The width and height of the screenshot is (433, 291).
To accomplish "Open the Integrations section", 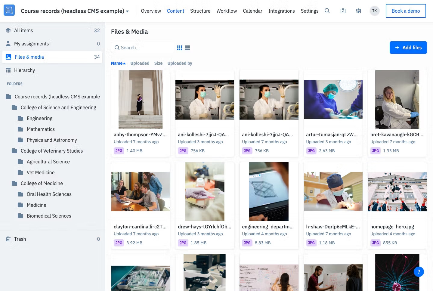I will click(281, 11).
